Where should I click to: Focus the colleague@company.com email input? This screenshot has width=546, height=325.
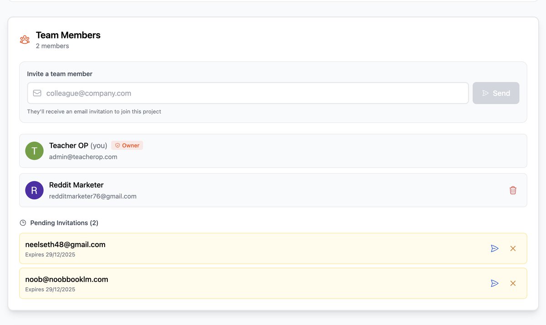248,93
